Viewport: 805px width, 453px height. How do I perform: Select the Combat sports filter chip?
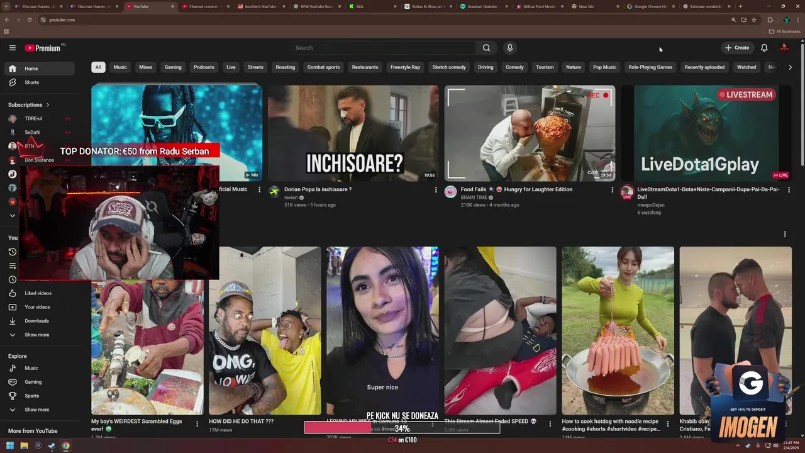coord(323,67)
